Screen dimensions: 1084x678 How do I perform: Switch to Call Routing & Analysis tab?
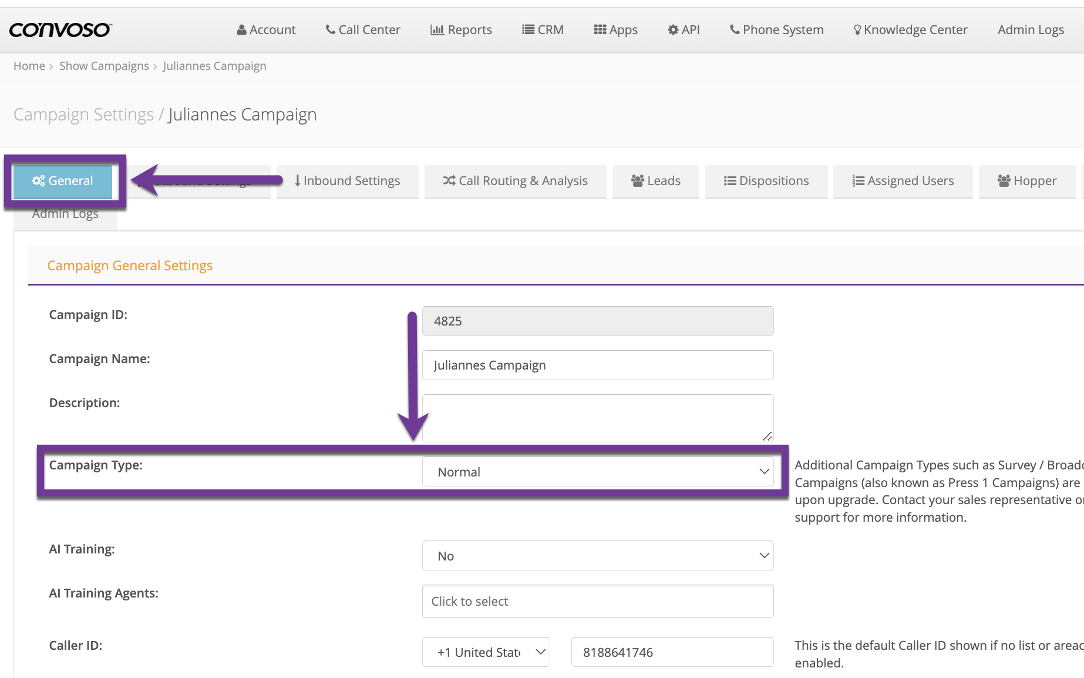(515, 181)
